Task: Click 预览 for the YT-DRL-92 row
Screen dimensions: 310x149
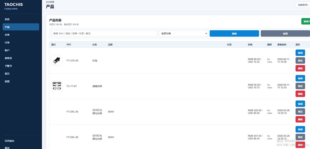Action: [x=300, y=137]
